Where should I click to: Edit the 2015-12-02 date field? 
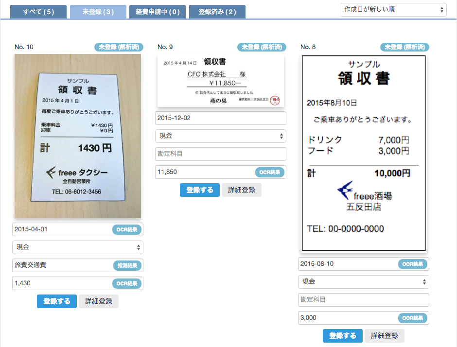point(221,118)
